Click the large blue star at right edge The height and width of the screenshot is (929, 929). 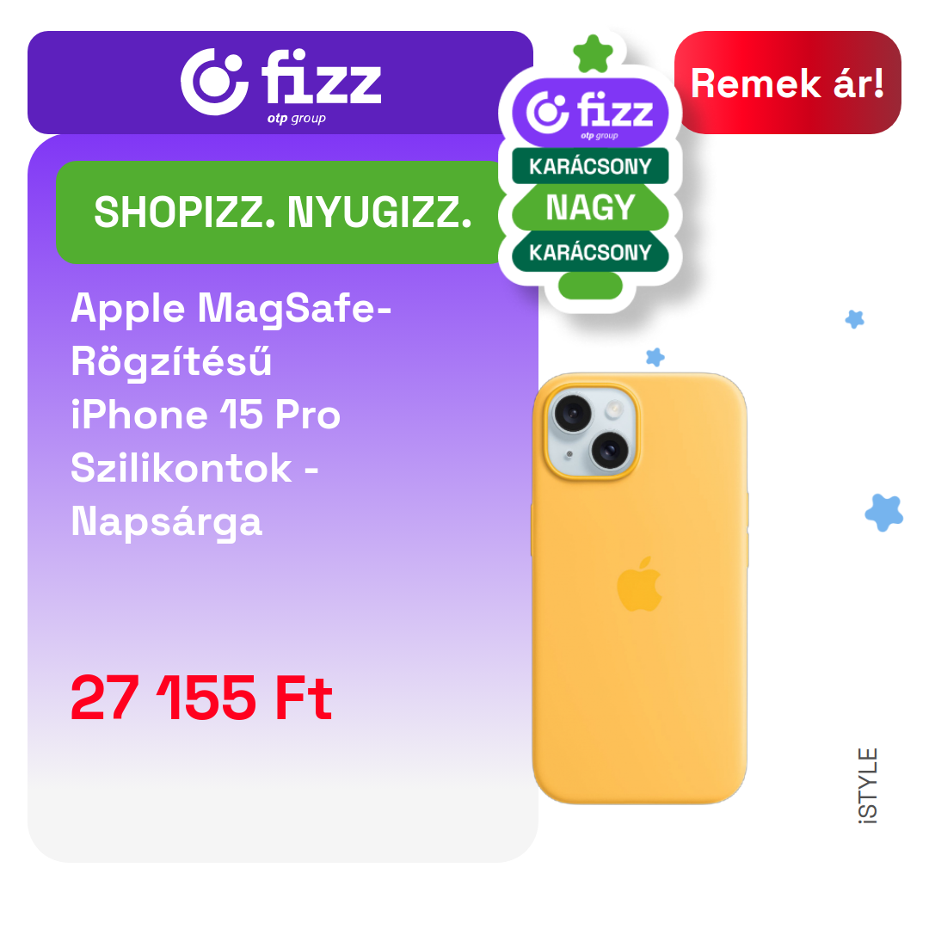pyautogui.click(x=884, y=513)
